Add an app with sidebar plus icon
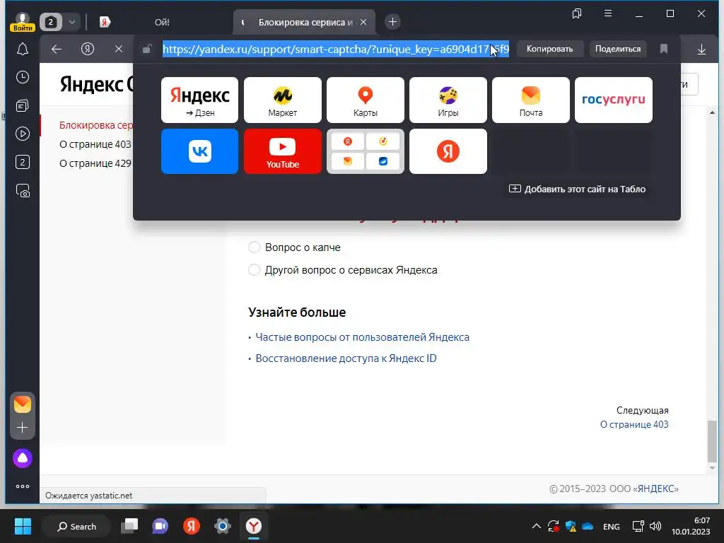Viewport: 724px width, 543px height. click(x=22, y=428)
